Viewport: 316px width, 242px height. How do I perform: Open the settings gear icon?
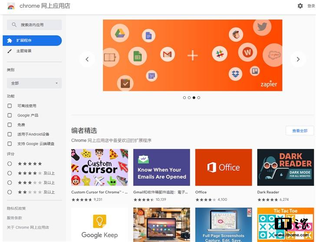300,6
